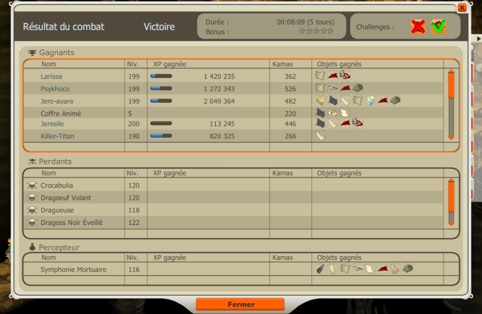Click the skull icon beside Crocabulia

[x=32, y=185]
